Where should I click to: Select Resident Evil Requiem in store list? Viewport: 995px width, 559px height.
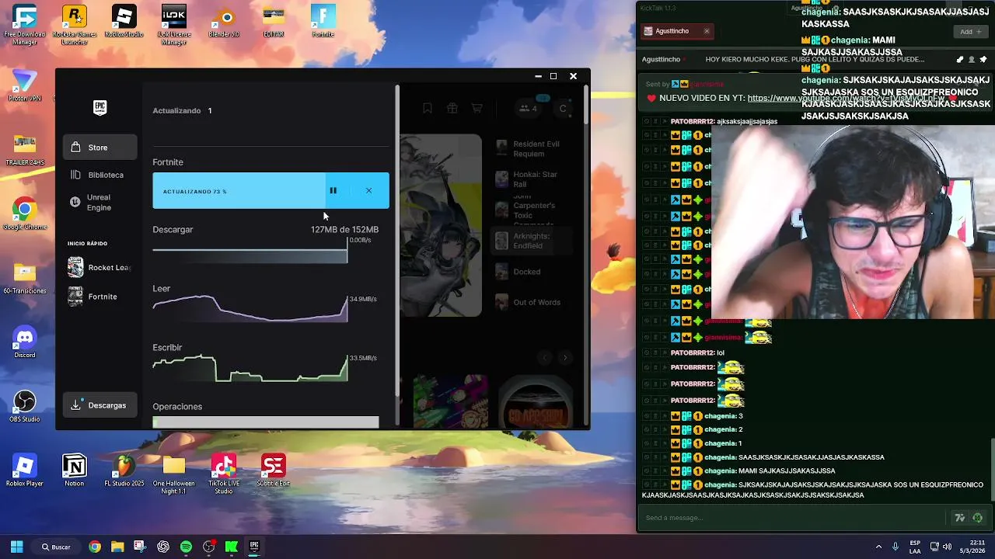[x=532, y=148]
